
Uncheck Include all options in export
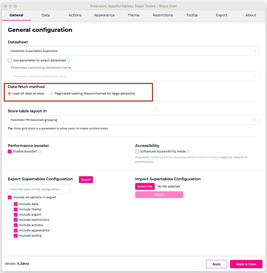coord(10,197)
